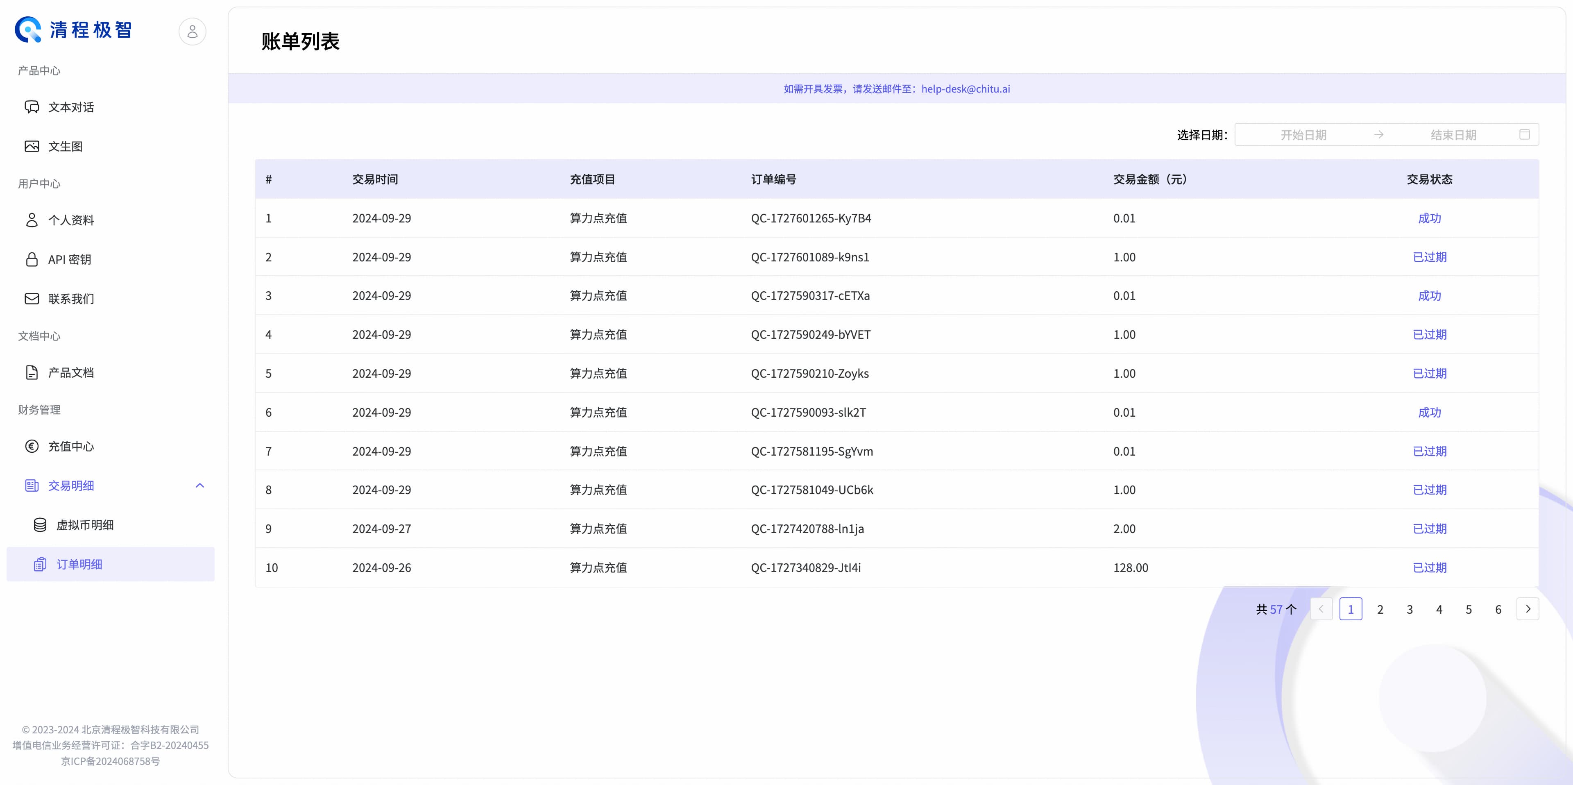Open 产品文档 document icon

tap(32, 373)
